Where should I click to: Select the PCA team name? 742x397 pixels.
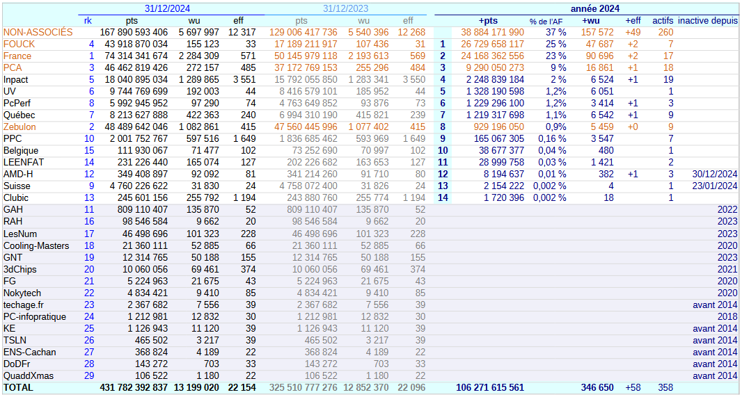(x=13, y=67)
